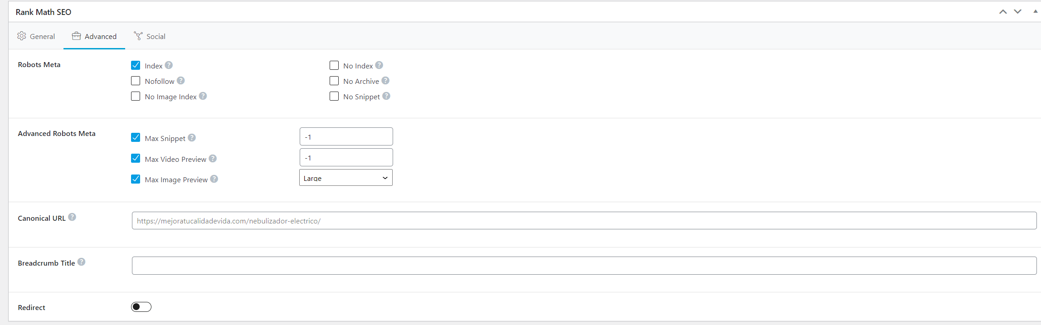
Task: Enable the No Index checkbox
Action: 334,65
